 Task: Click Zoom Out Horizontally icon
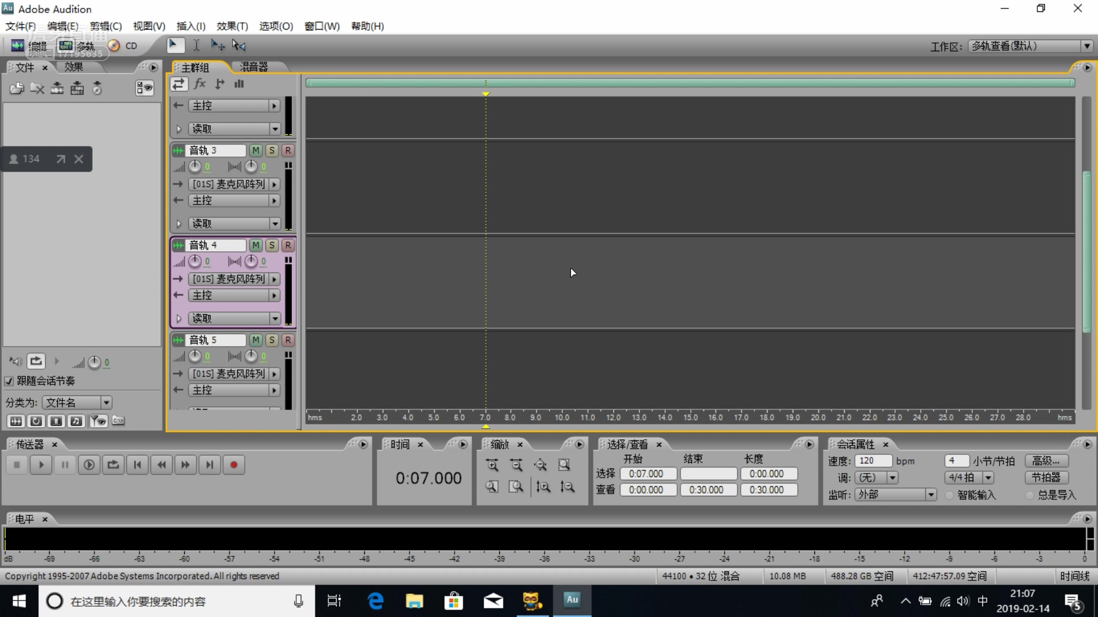(516, 465)
